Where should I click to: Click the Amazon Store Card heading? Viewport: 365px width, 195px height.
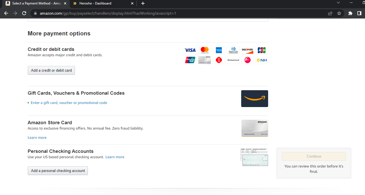coord(50,123)
